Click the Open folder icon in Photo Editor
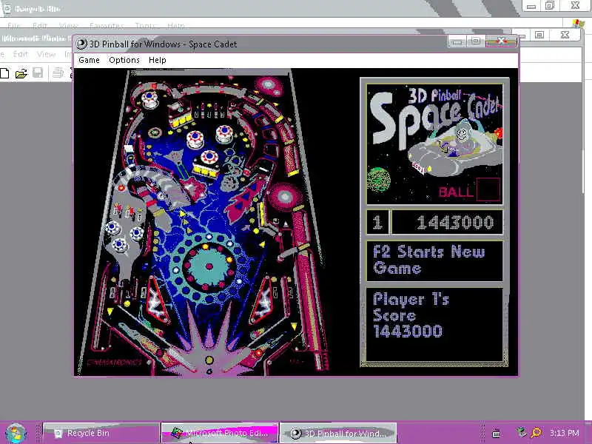592x444 pixels. point(21,73)
